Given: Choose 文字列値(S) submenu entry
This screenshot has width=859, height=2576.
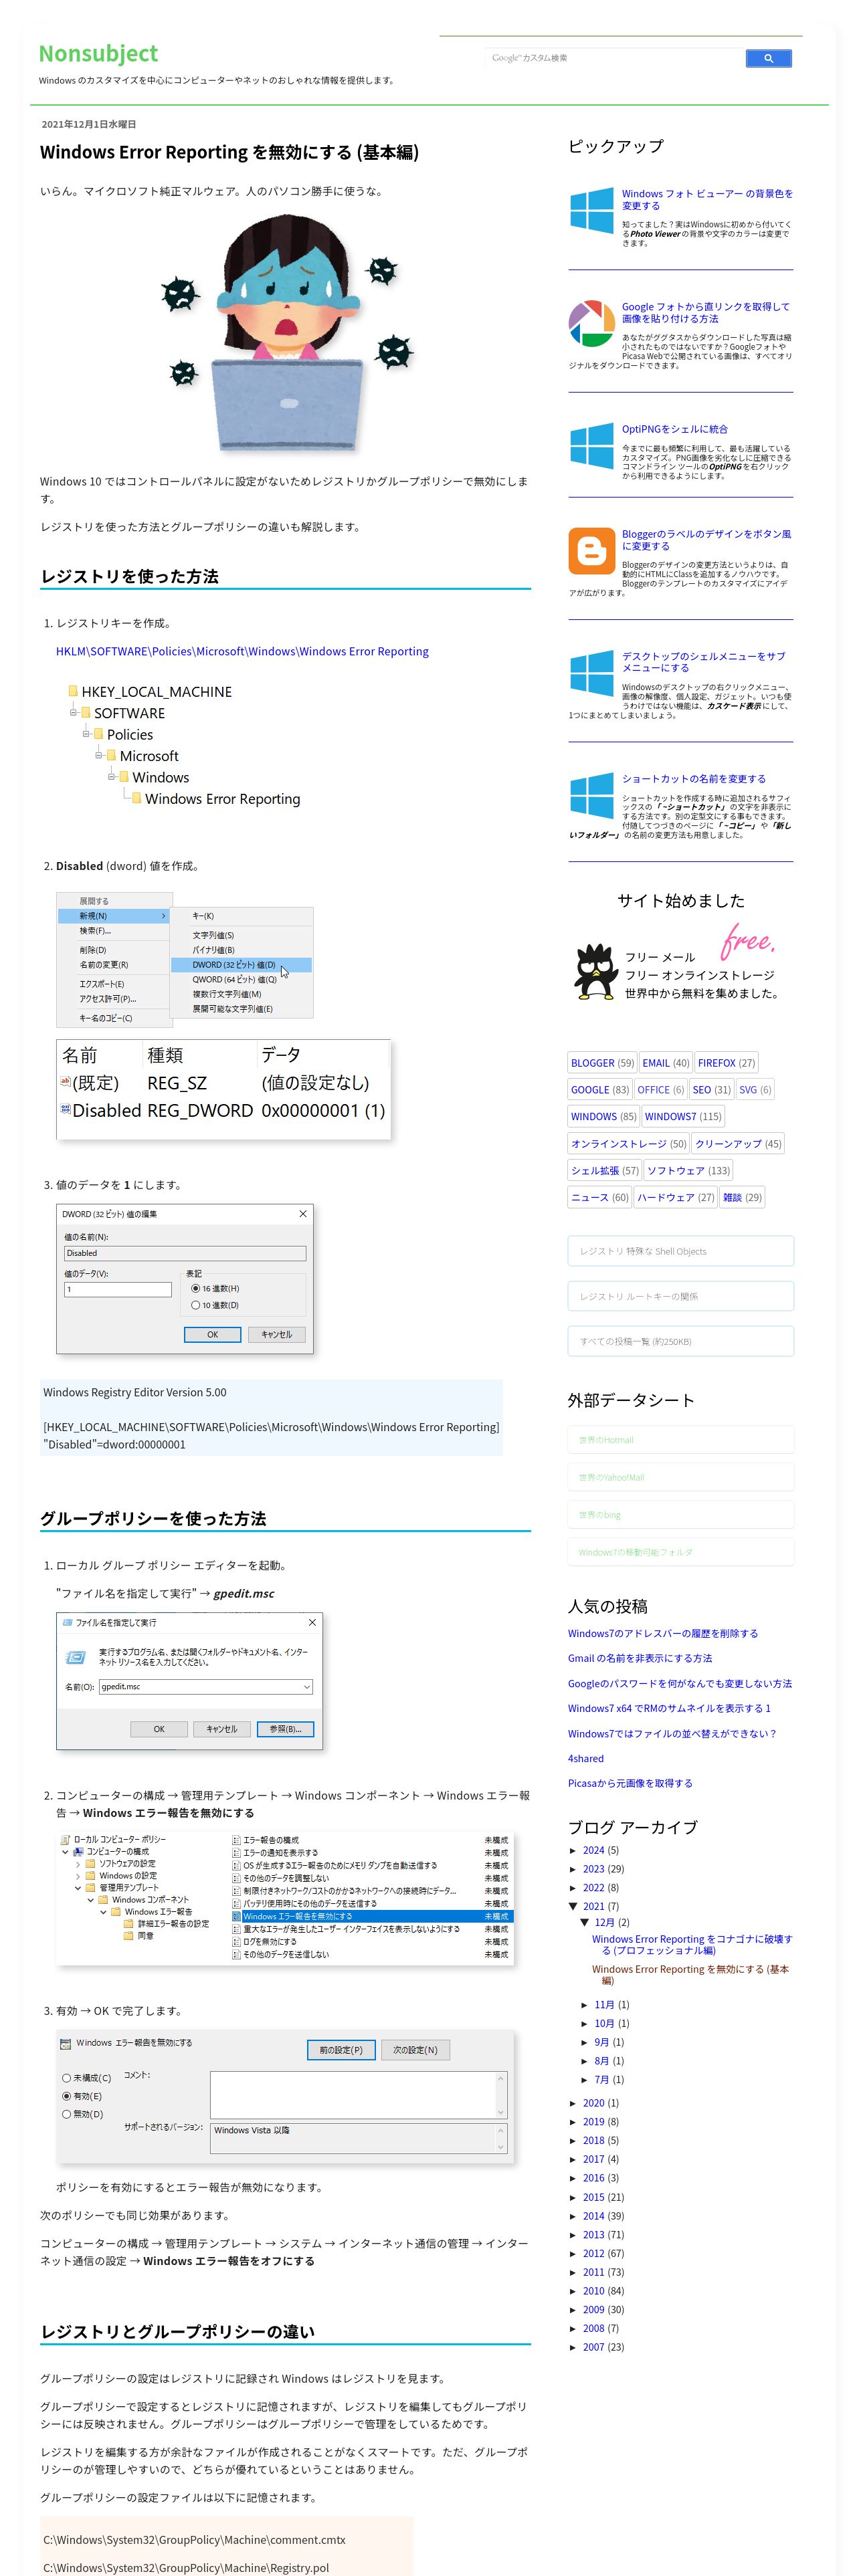Looking at the screenshot, I should click(x=213, y=935).
